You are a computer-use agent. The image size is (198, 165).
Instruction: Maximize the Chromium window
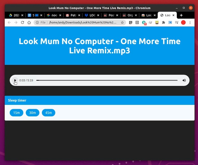click(184, 8)
